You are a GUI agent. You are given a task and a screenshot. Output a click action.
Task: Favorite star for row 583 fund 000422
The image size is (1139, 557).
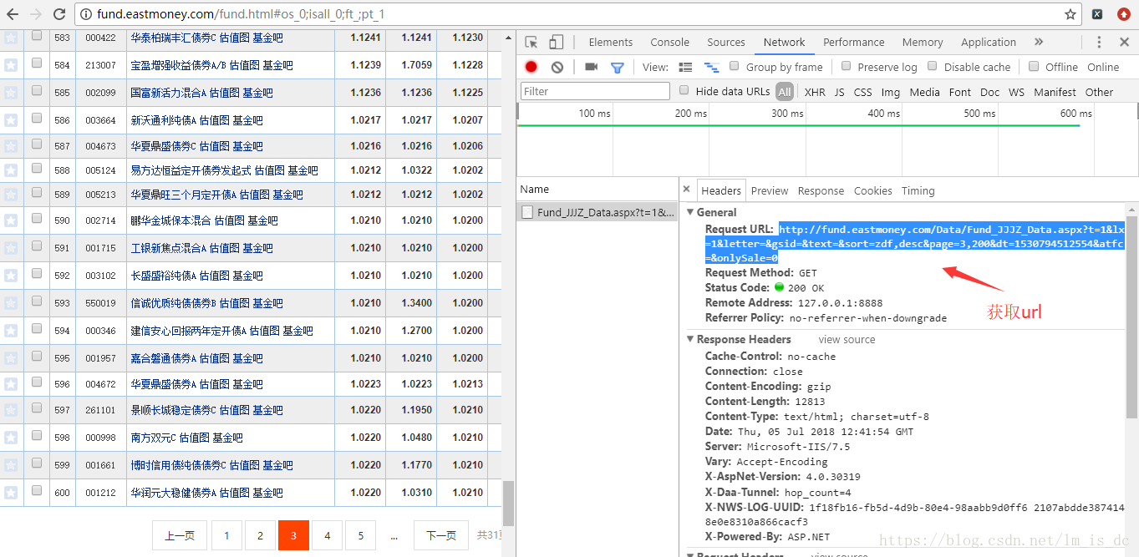pyautogui.click(x=11, y=38)
